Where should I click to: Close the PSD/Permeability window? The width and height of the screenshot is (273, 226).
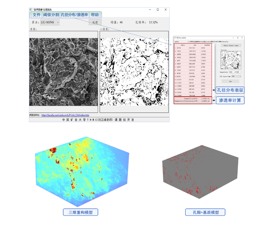click(x=242, y=38)
